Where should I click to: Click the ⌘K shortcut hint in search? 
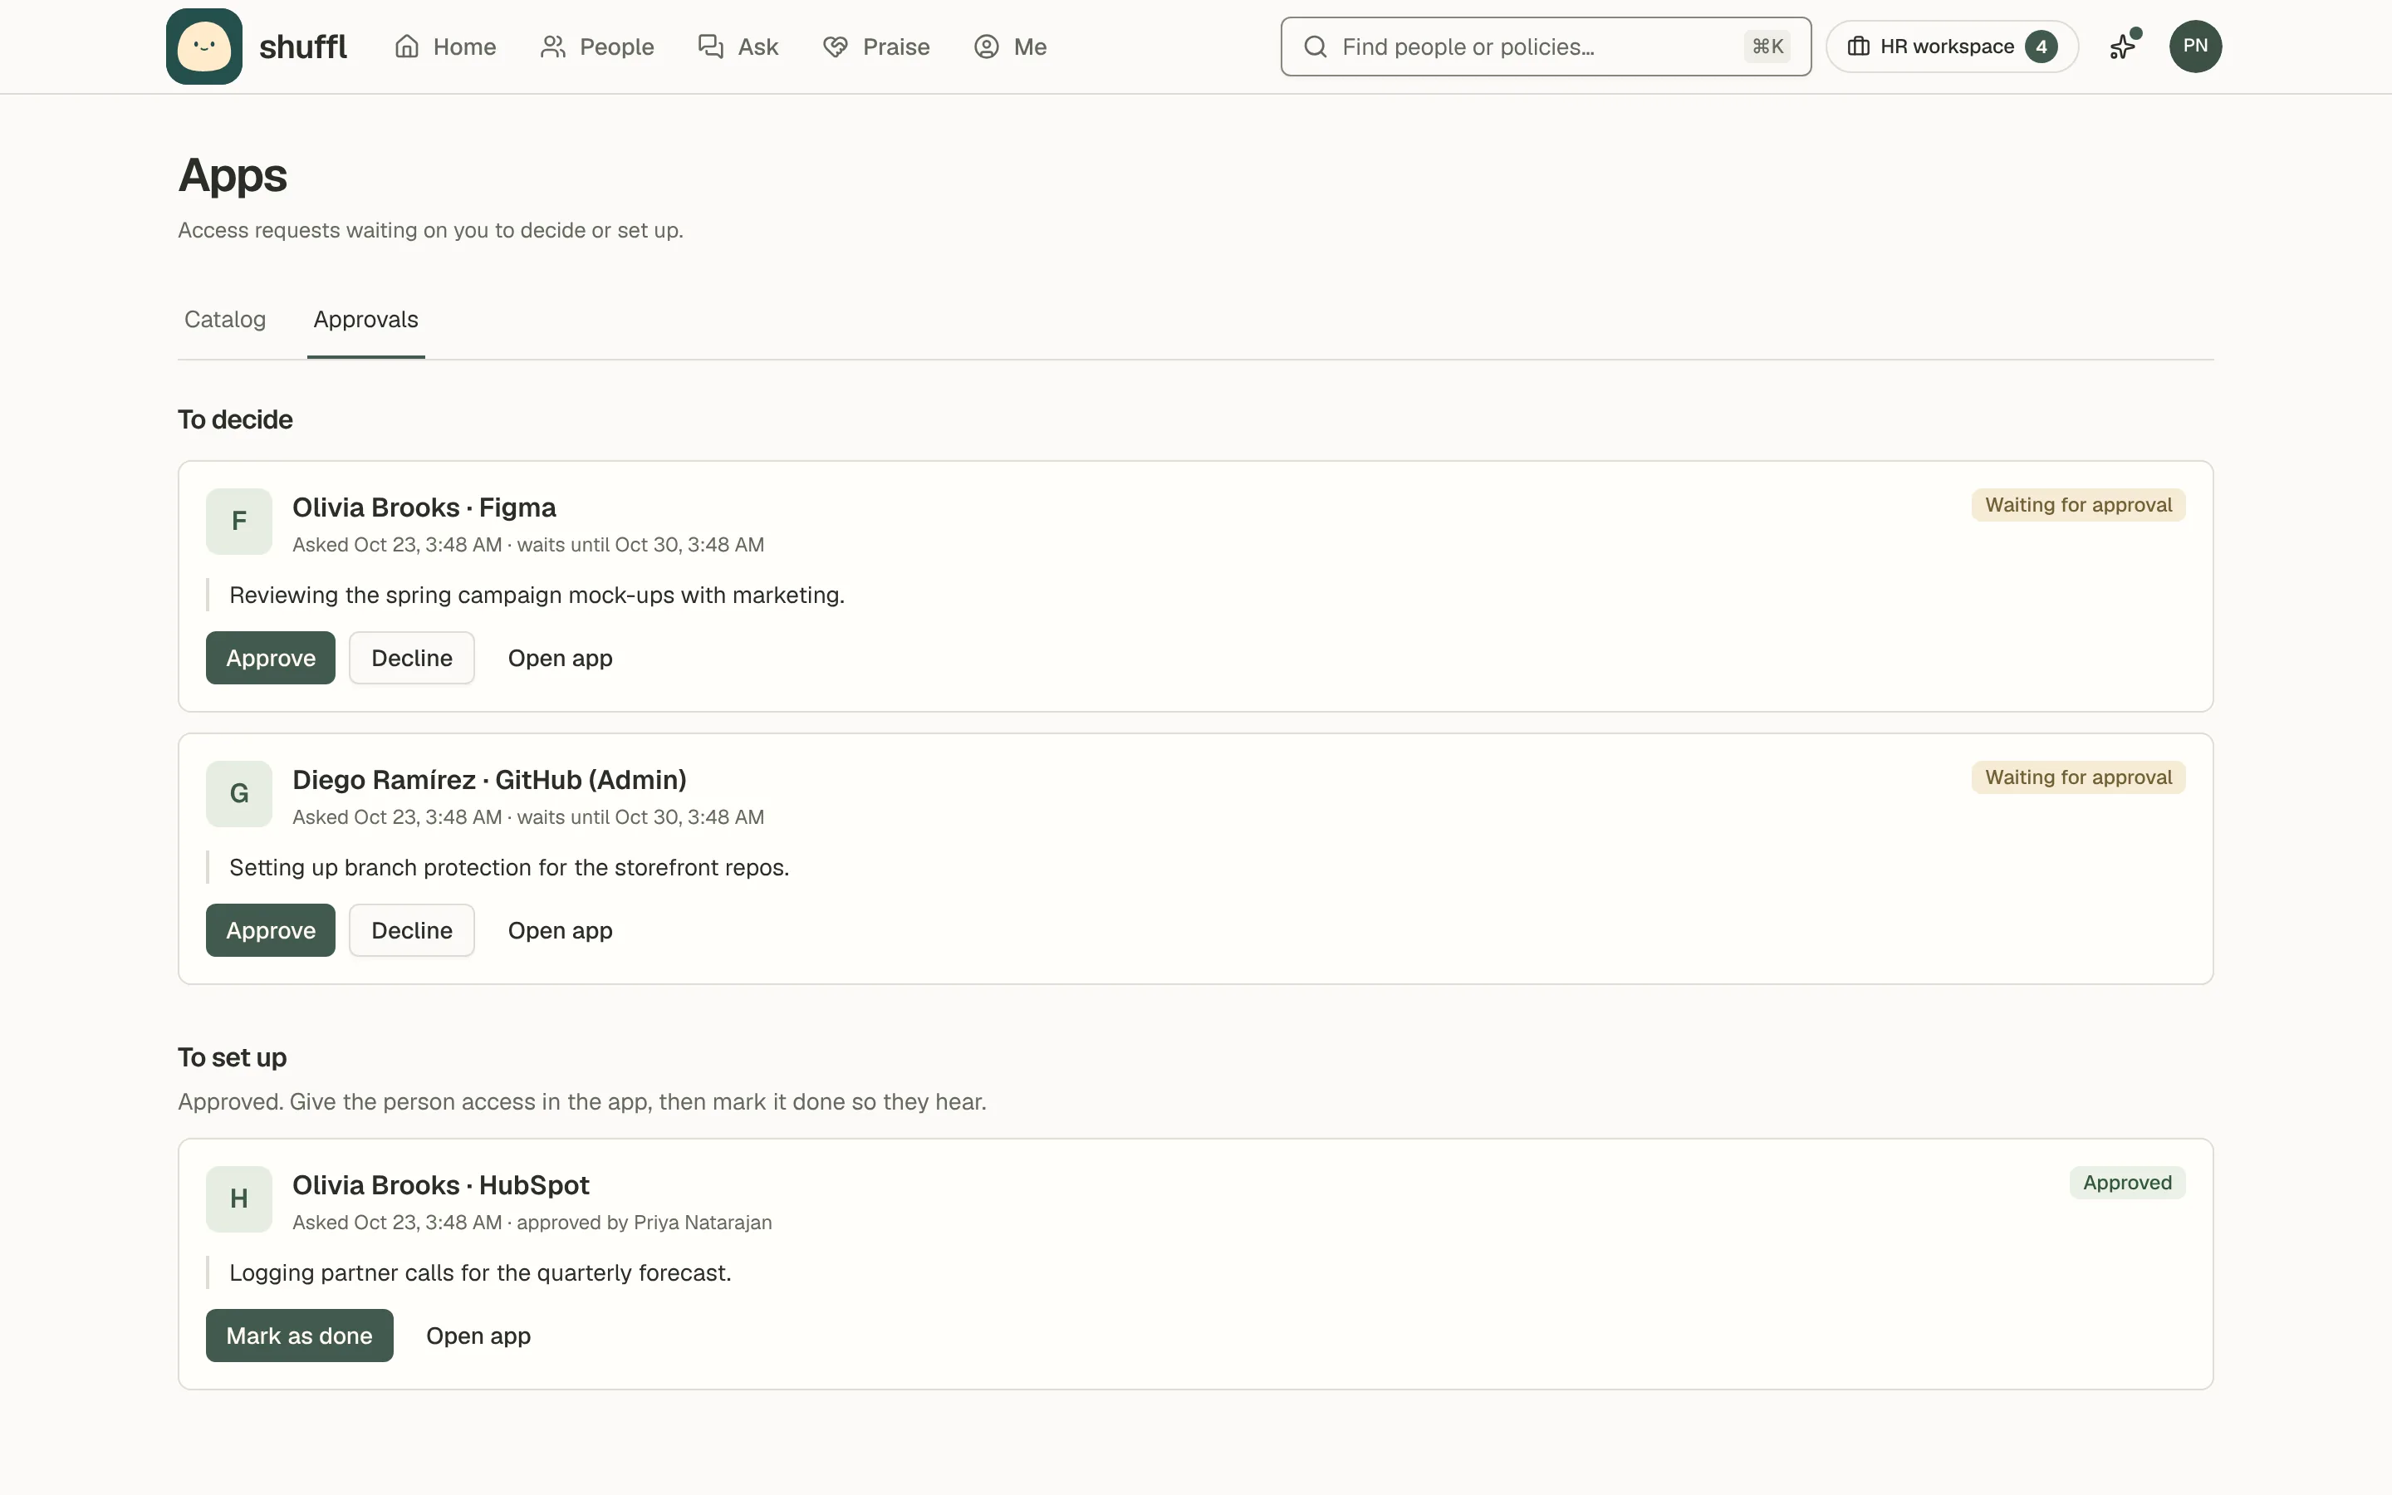(1767, 47)
